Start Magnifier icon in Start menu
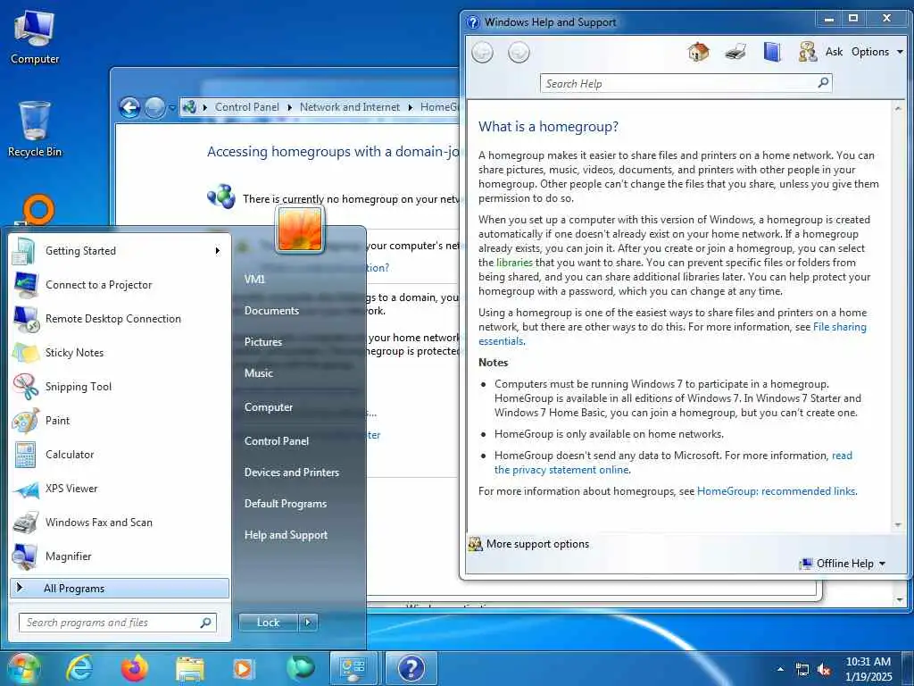The height and width of the screenshot is (686, 914). [26, 556]
